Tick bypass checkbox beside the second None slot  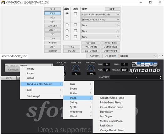(75, 31)
